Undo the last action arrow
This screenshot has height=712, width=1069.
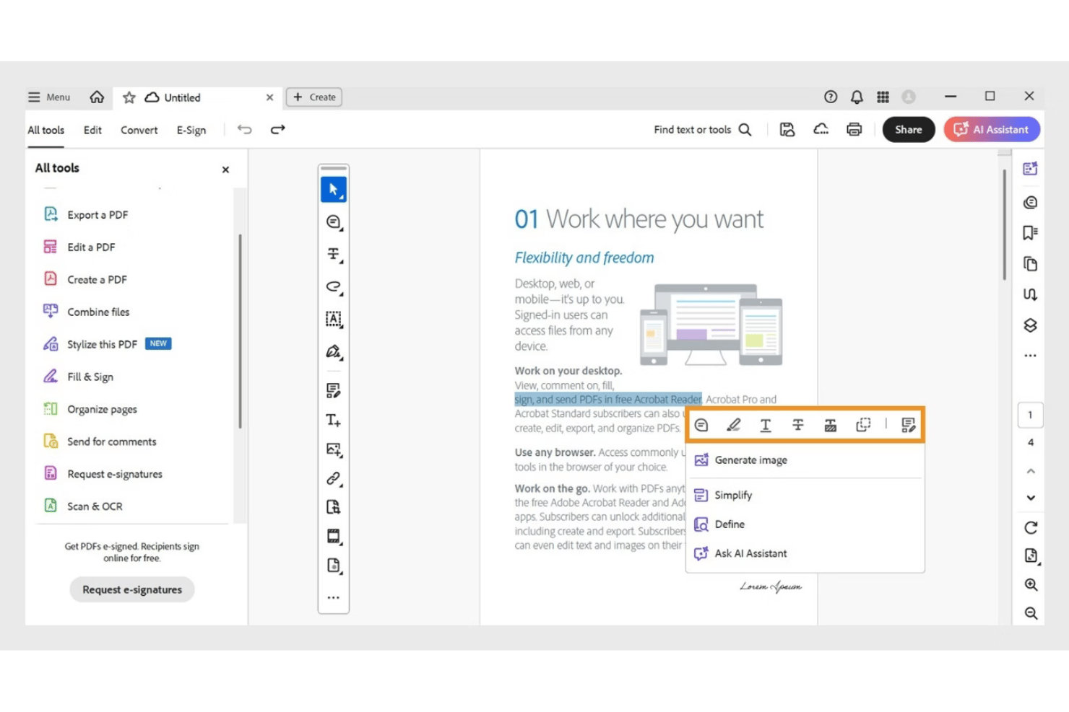pos(245,129)
